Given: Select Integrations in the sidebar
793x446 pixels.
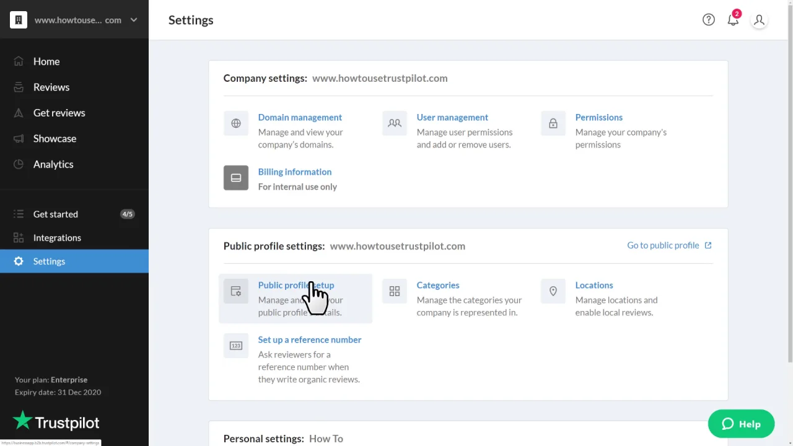Looking at the screenshot, I should coord(57,238).
